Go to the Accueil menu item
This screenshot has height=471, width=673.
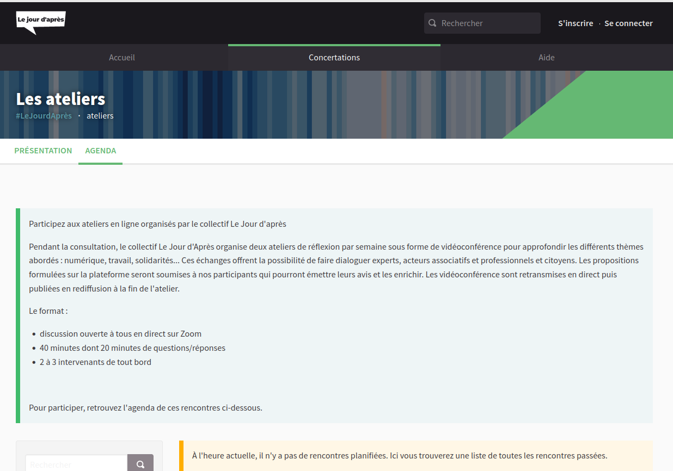pos(122,58)
